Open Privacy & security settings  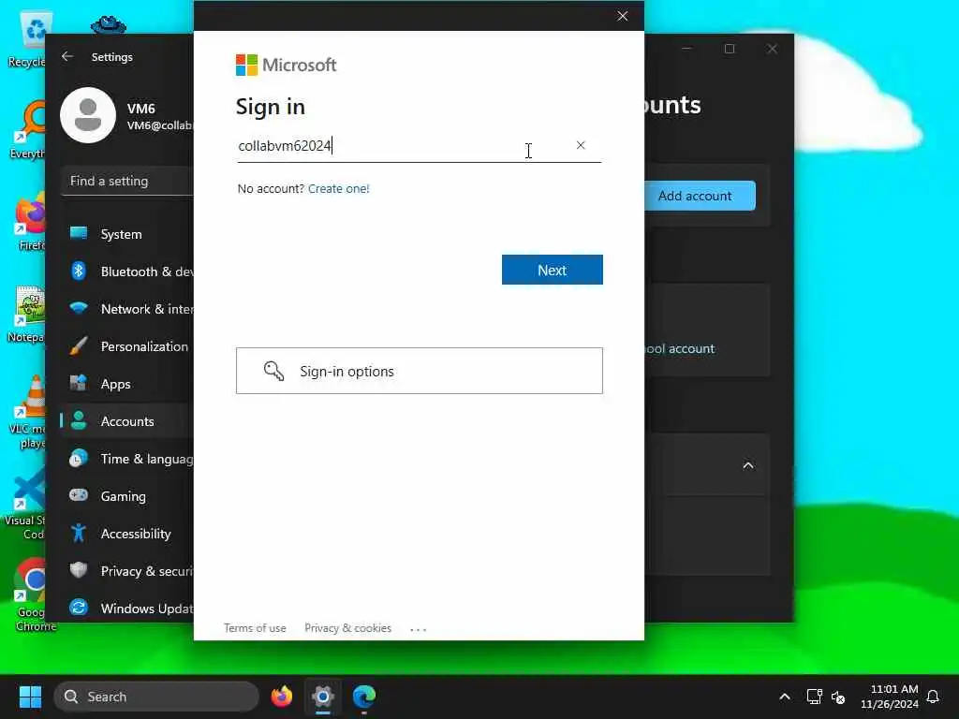[x=127, y=570]
